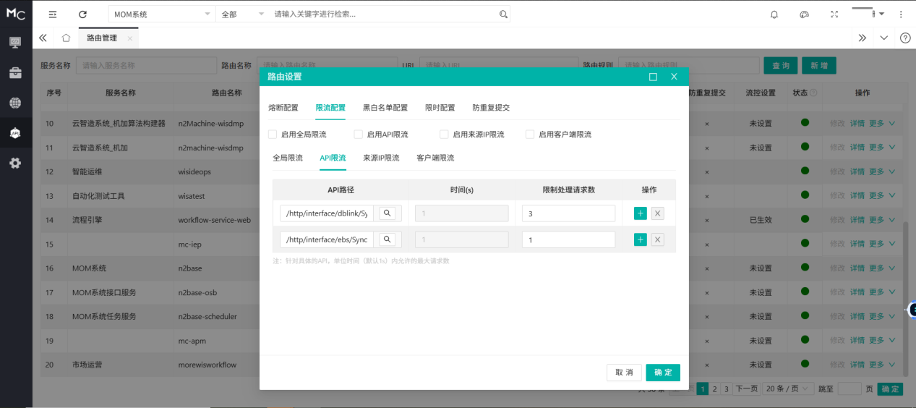The height and width of the screenshot is (408, 916).
Task: Click the vertical scrollbar of the route table
Action: pos(907,298)
